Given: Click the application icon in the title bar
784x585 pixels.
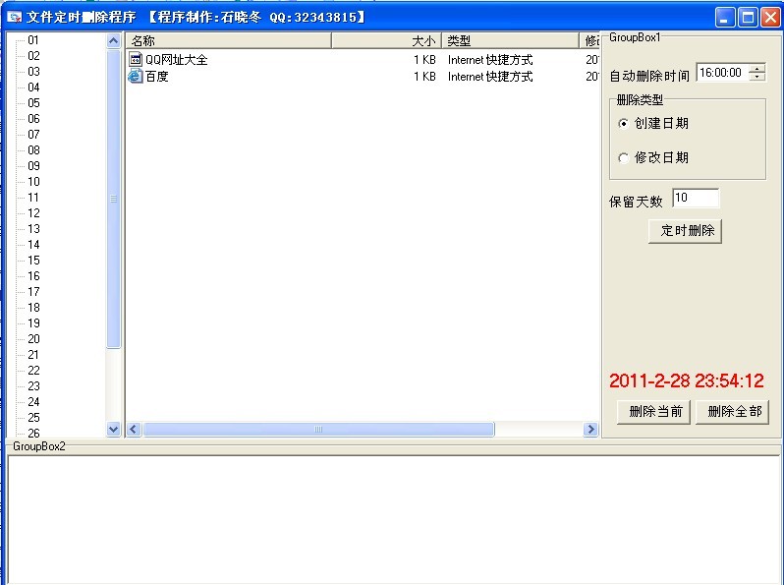Looking at the screenshot, I should tap(14, 17).
